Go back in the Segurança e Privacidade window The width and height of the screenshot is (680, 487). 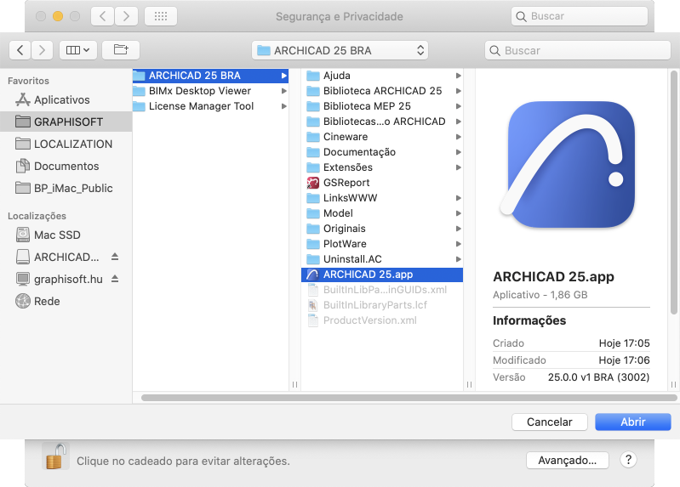(x=103, y=16)
